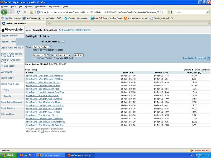Open the Period dropdown 'Just For Today'

click(x=42, y=47)
